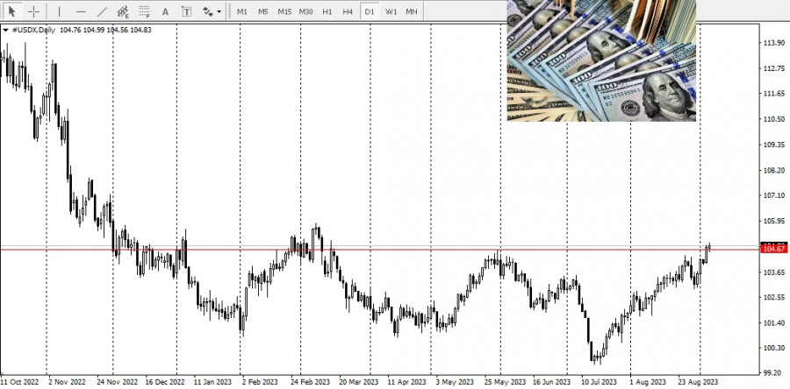Switch to the W1 weekly timeframe
This screenshot has height=389, width=790.
pos(391,11)
